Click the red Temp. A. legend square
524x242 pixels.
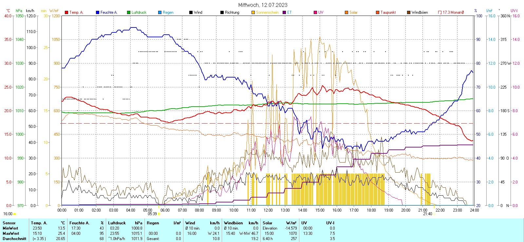coord(66,12)
